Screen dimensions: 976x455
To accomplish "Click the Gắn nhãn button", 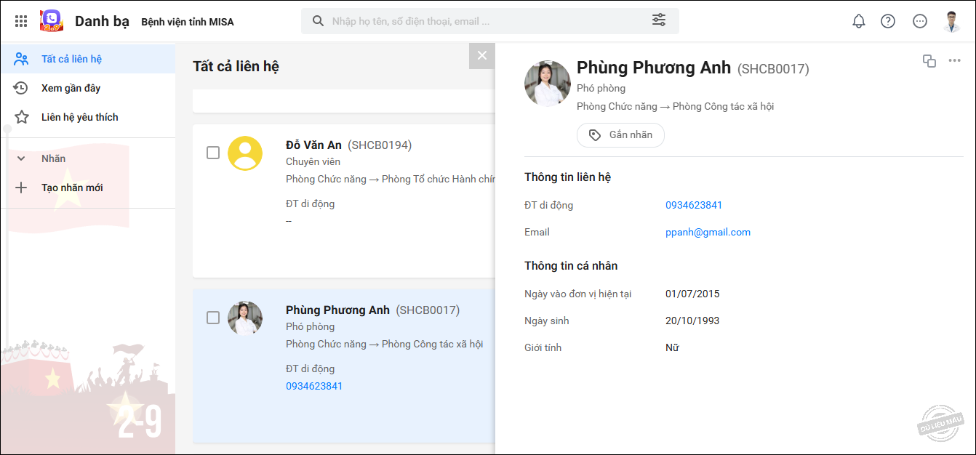I will click(620, 135).
